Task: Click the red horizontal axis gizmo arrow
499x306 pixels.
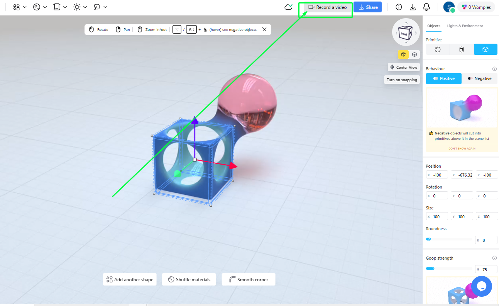Action: [233, 166]
